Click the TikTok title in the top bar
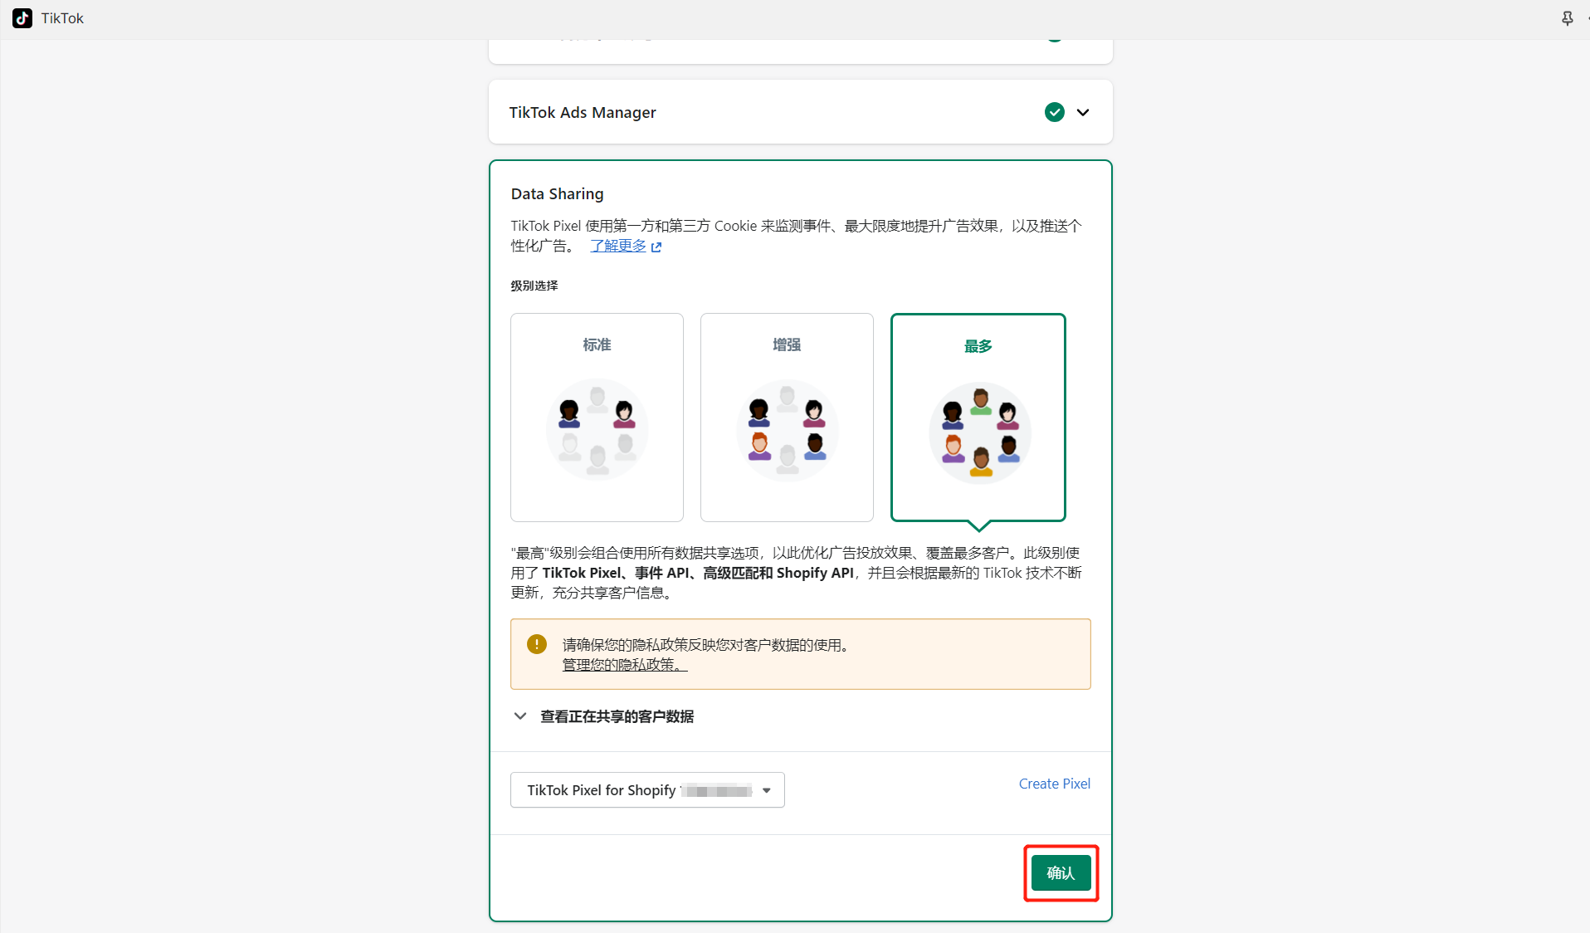Viewport: 1590px width, 933px height. click(62, 18)
